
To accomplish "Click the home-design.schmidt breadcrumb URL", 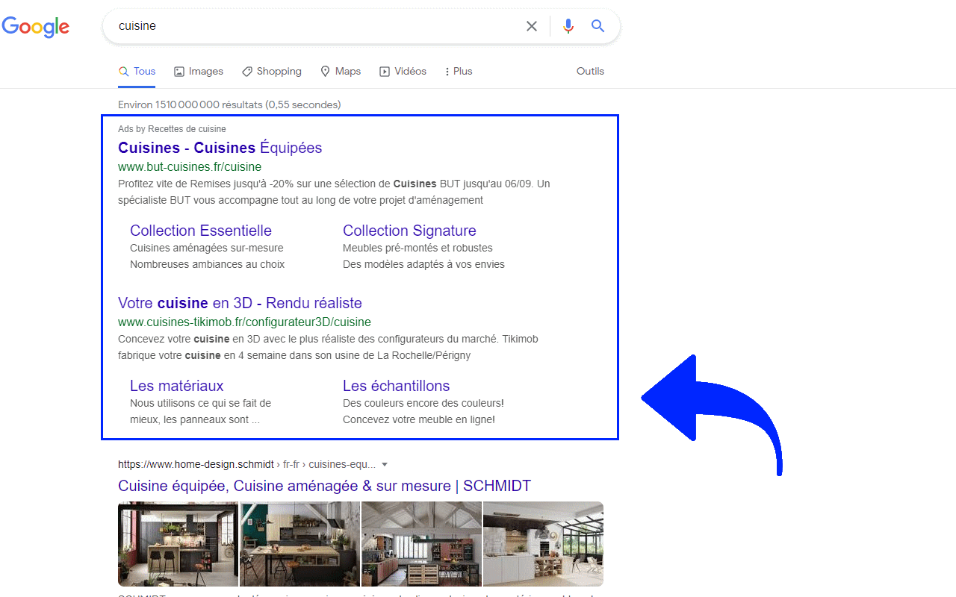I will 247,464.
